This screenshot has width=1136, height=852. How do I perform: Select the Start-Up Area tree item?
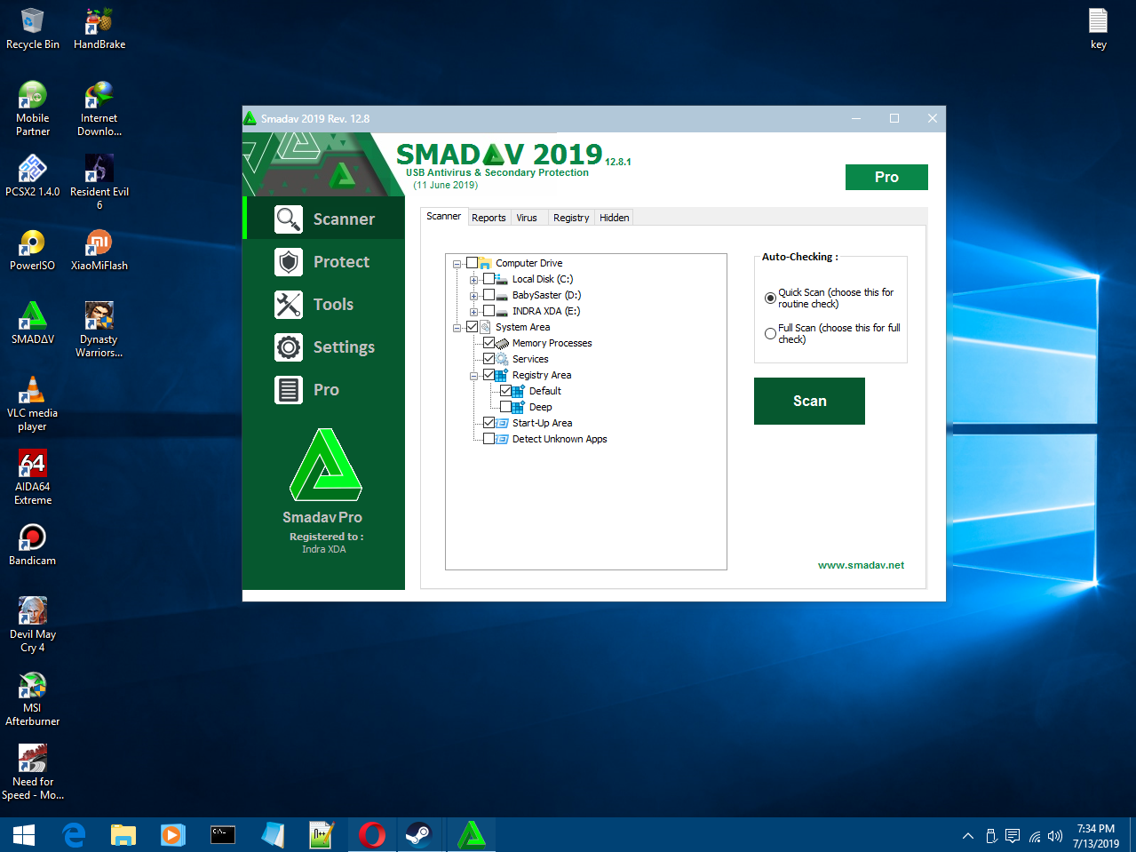[x=542, y=423]
